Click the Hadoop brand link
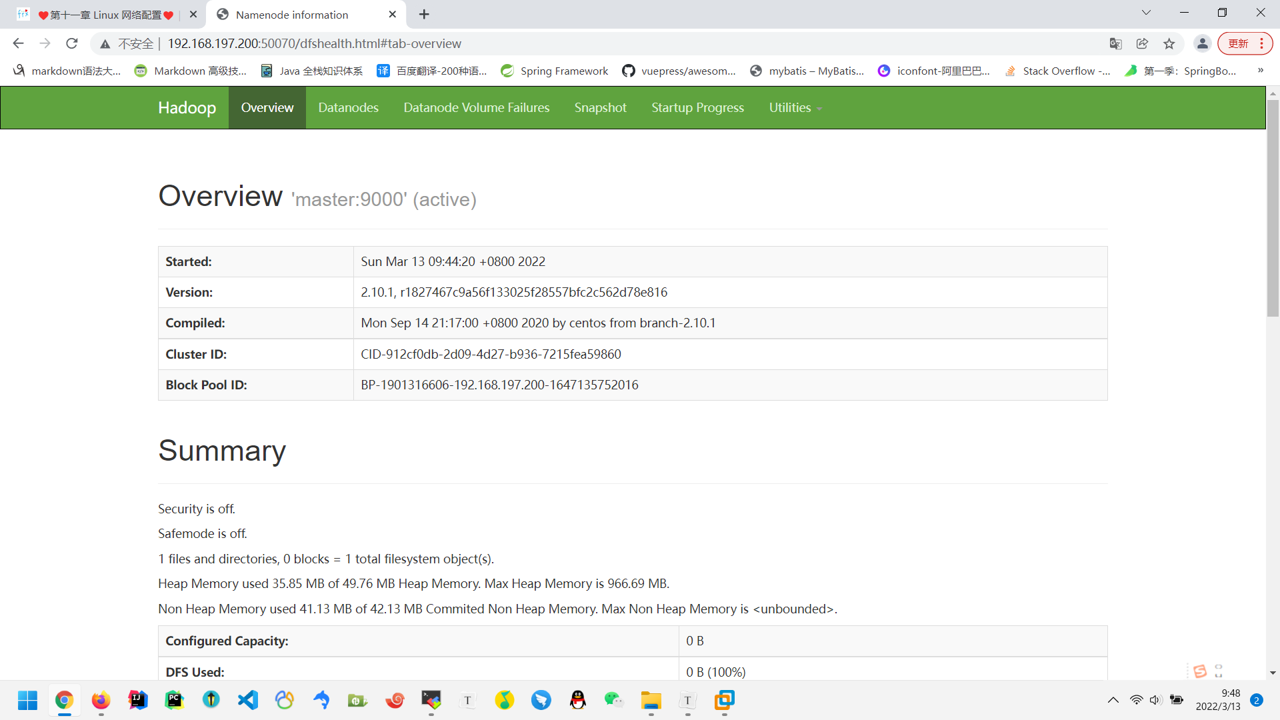 [187, 107]
